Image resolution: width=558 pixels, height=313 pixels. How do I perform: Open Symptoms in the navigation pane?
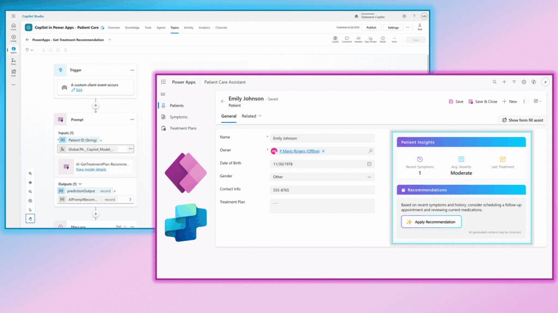178,117
